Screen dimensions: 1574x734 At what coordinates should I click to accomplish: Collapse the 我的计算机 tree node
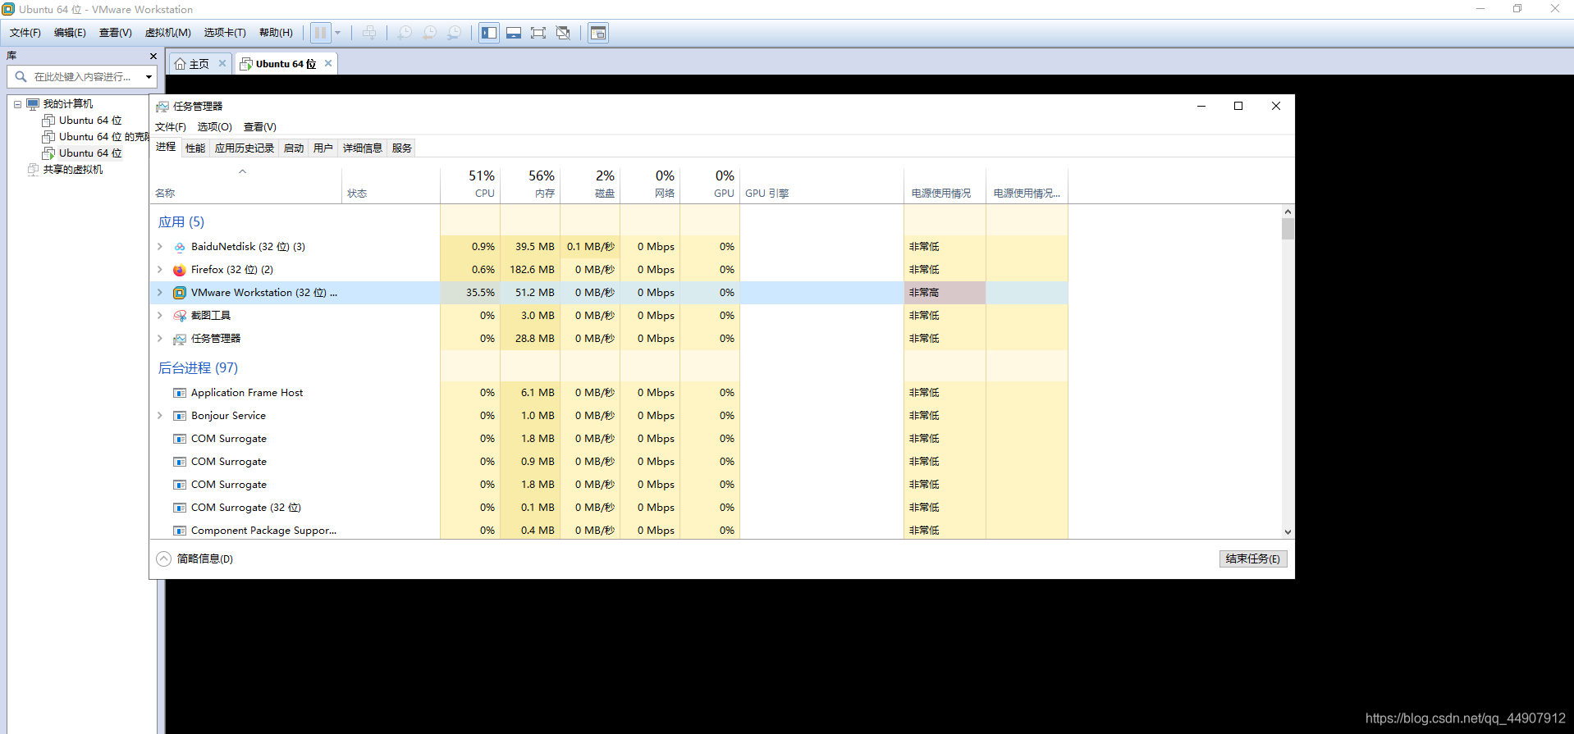(x=17, y=104)
